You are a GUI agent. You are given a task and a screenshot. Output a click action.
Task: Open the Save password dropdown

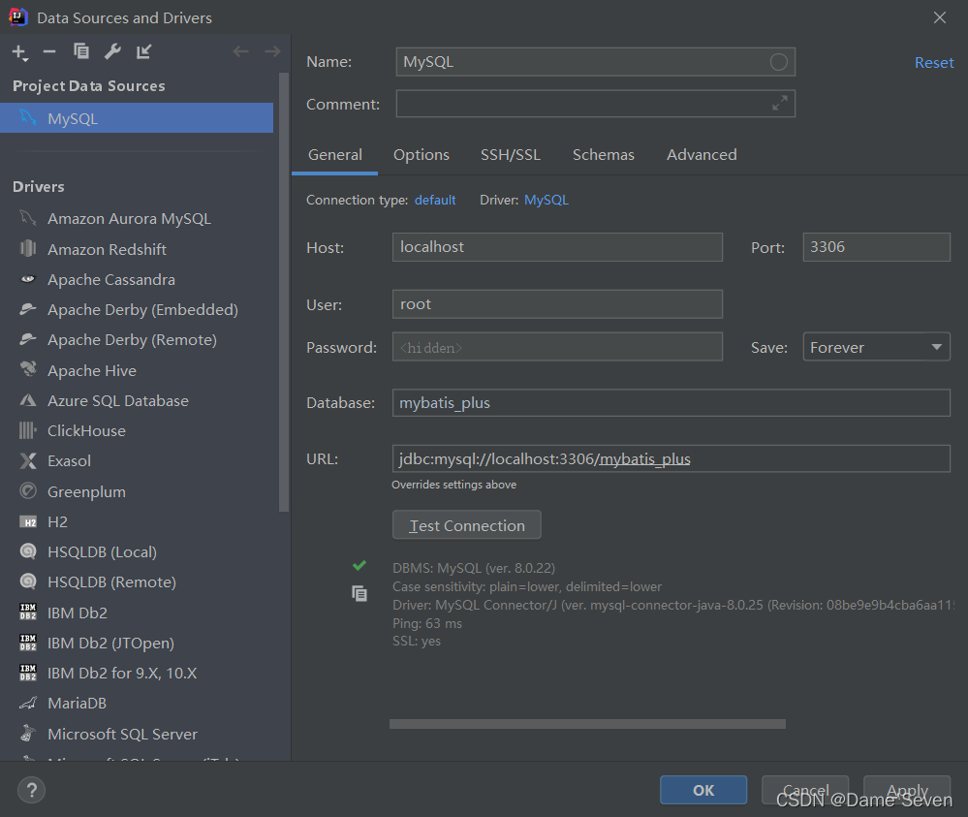[876, 347]
